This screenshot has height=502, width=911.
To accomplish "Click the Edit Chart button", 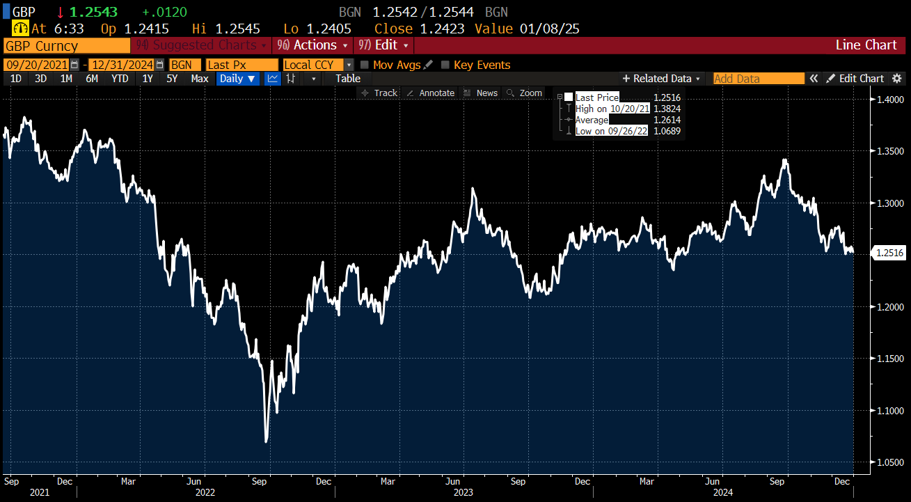I will coord(855,79).
